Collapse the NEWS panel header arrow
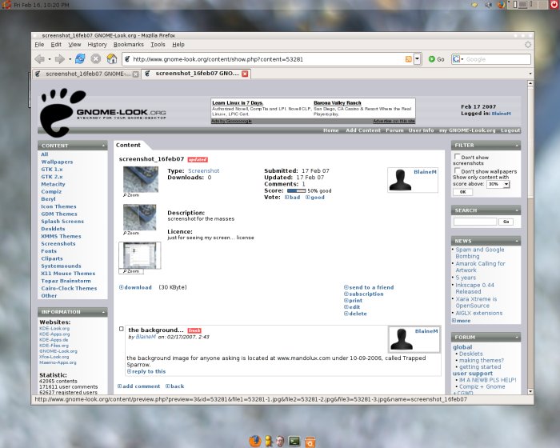The height and width of the screenshot is (448, 560). click(517, 241)
